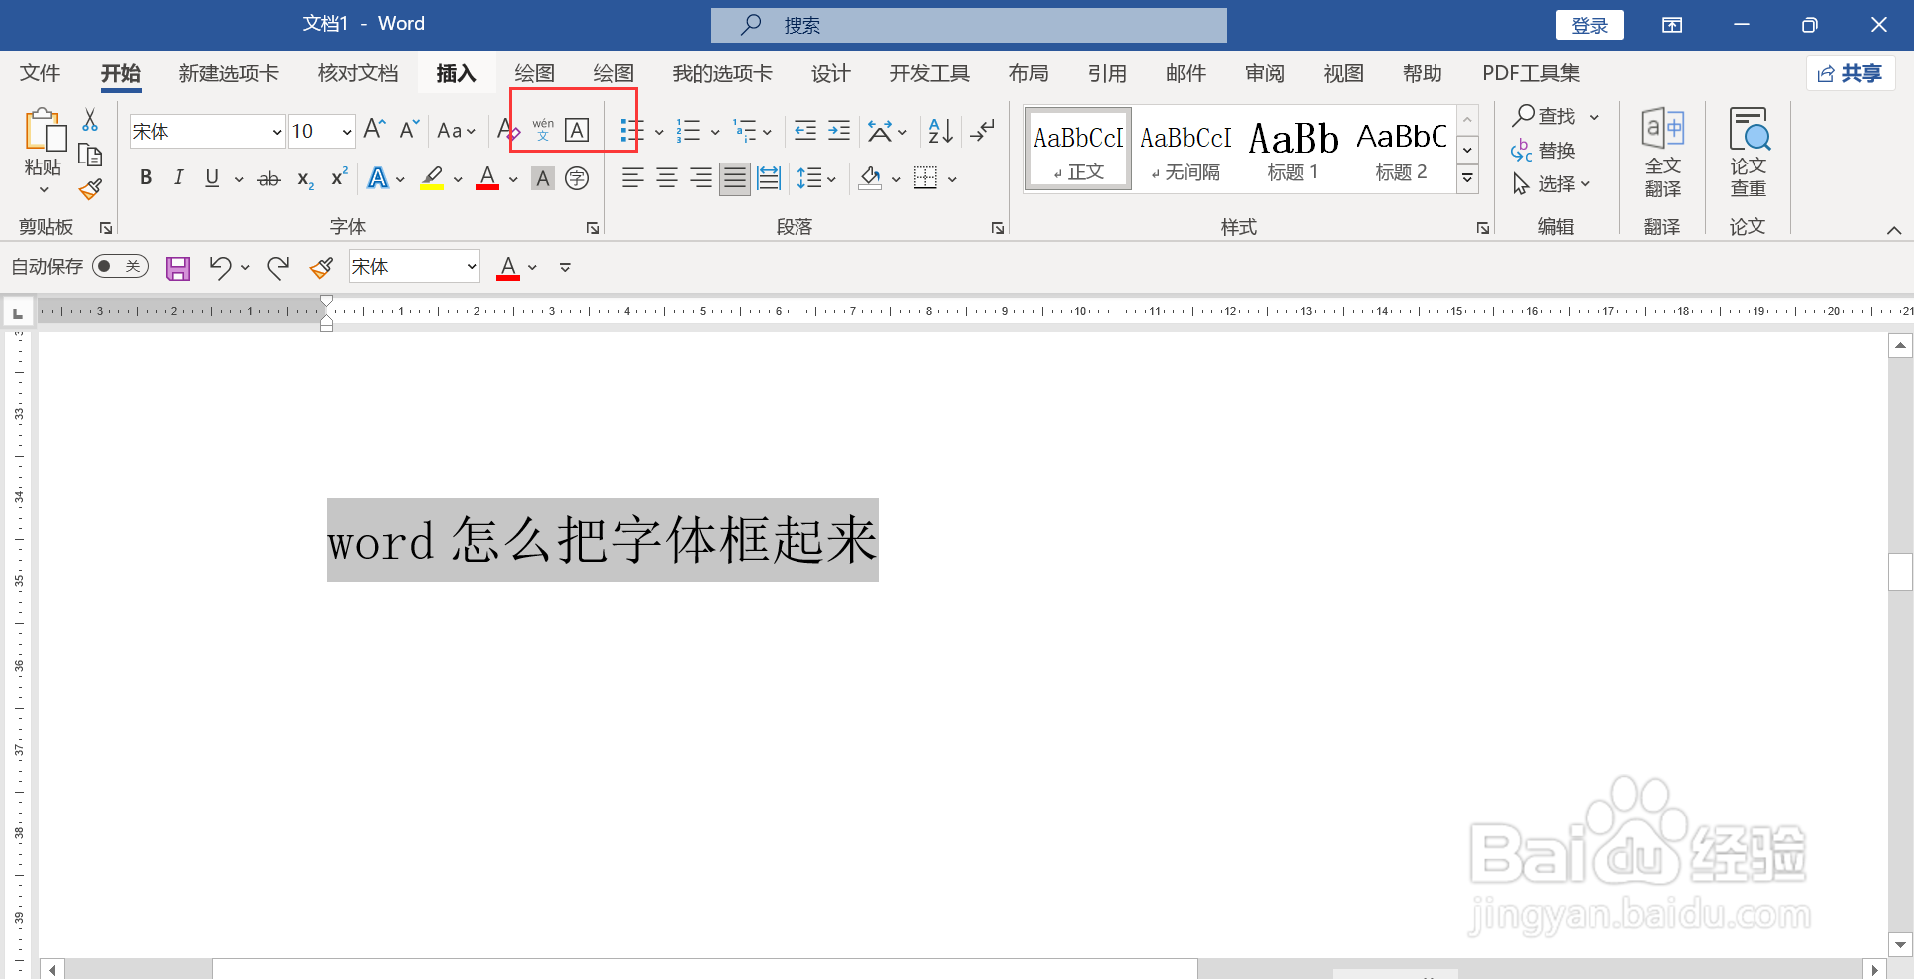Apply strikethrough formatting

(269, 179)
